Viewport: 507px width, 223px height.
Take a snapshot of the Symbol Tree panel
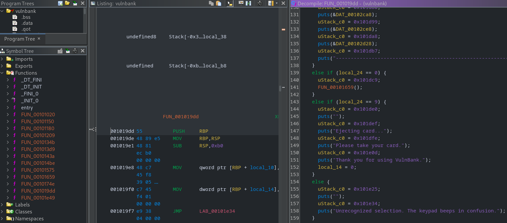click(75, 51)
